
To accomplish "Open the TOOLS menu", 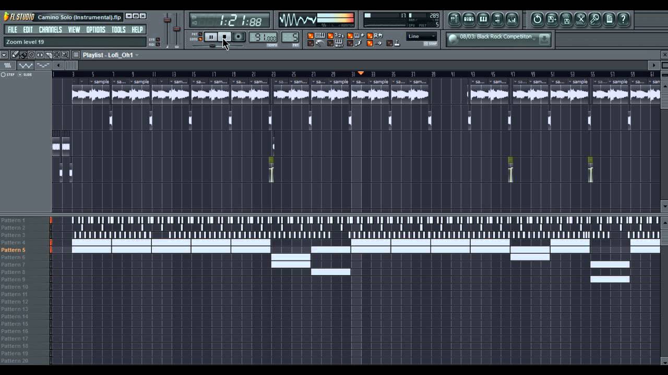I will tap(118, 30).
